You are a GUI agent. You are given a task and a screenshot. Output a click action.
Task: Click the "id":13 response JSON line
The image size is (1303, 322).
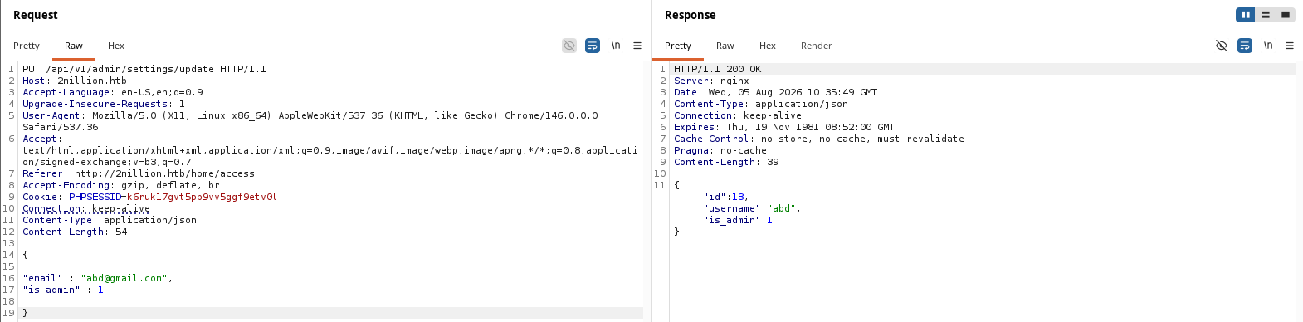[726, 197]
